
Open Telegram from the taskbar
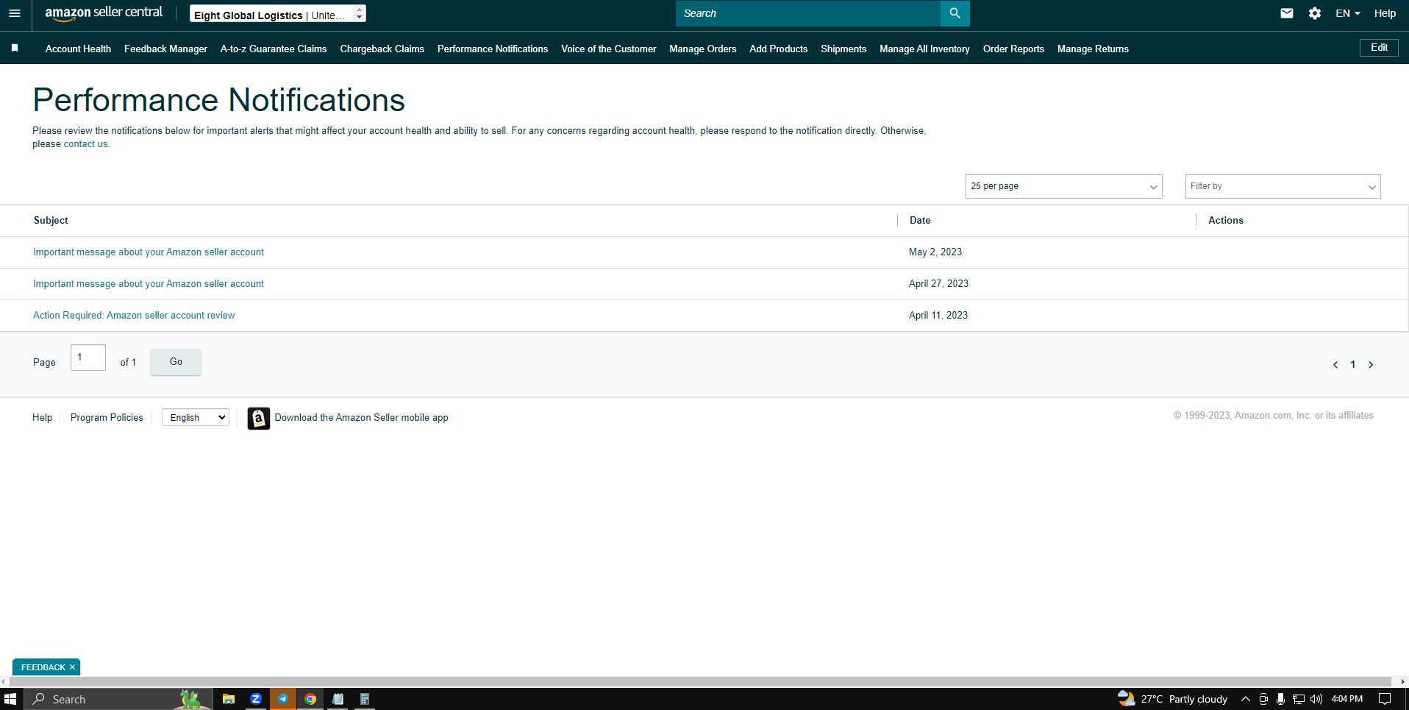click(283, 699)
